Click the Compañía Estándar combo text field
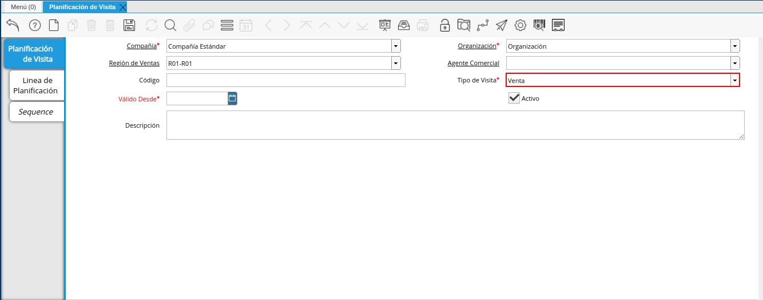Viewport: 763px width, 300px height. click(279, 46)
